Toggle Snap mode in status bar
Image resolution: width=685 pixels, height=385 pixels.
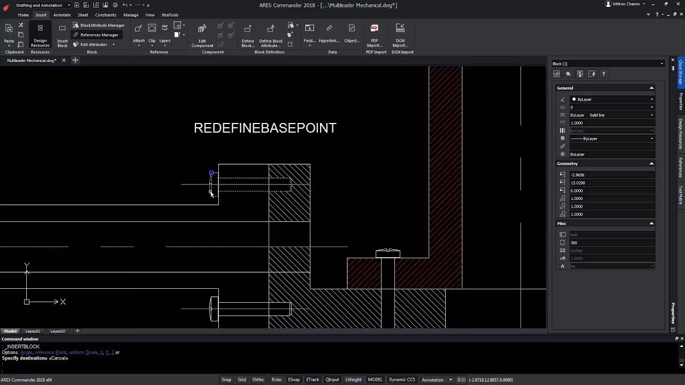(226, 380)
